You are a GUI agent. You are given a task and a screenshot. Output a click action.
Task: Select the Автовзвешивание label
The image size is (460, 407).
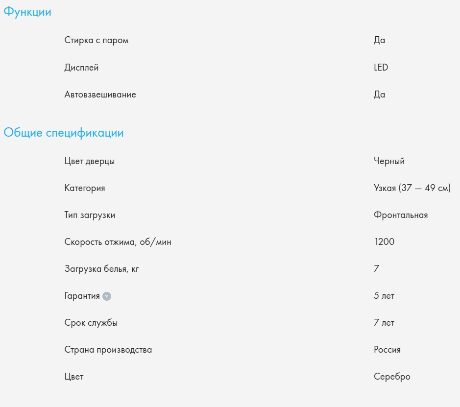click(100, 95)
